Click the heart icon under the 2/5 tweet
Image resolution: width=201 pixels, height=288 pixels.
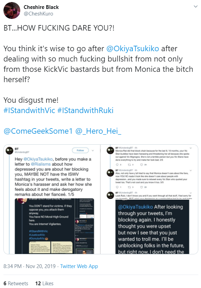141,165
